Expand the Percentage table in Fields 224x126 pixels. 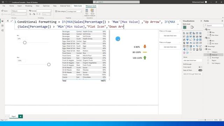tap(204, 47)
